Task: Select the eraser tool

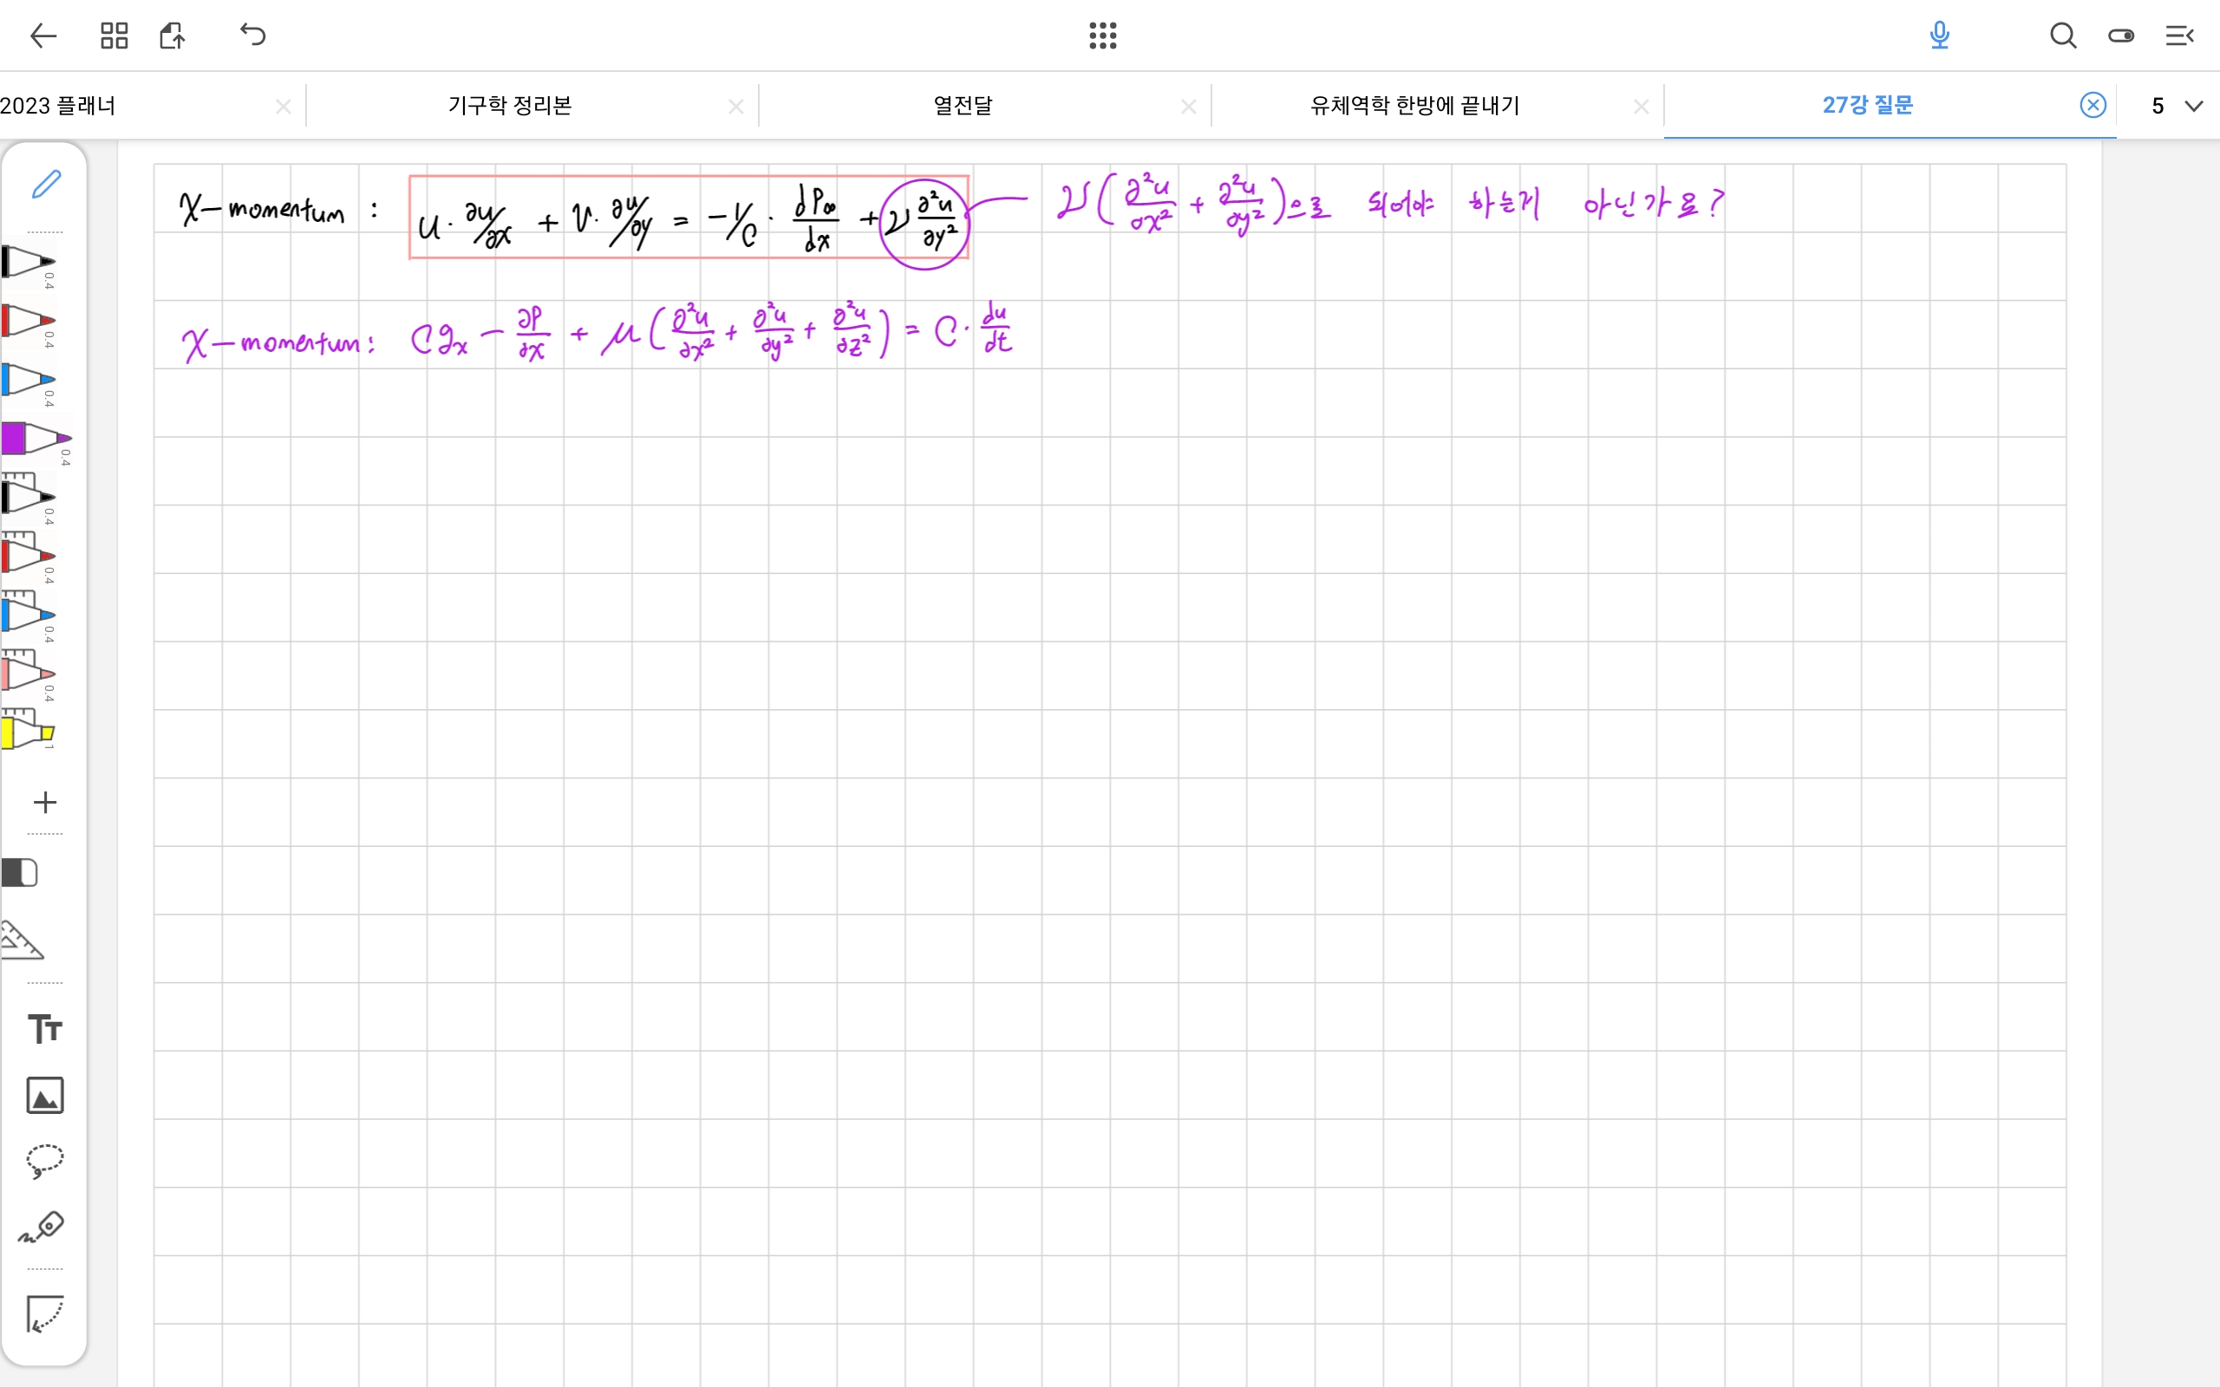Action: point(20,872)
